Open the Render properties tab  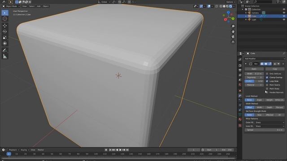click(x=240, y=65)
